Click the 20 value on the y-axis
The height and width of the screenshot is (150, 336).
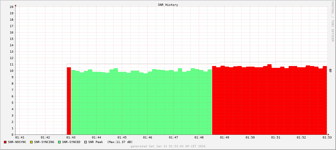pos(11,7)
